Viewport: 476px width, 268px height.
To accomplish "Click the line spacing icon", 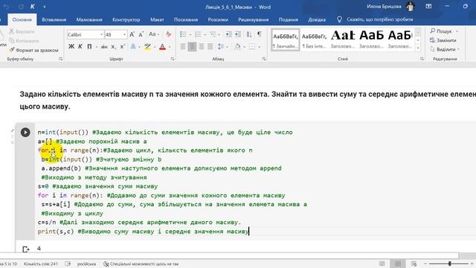I will [221, 46].
